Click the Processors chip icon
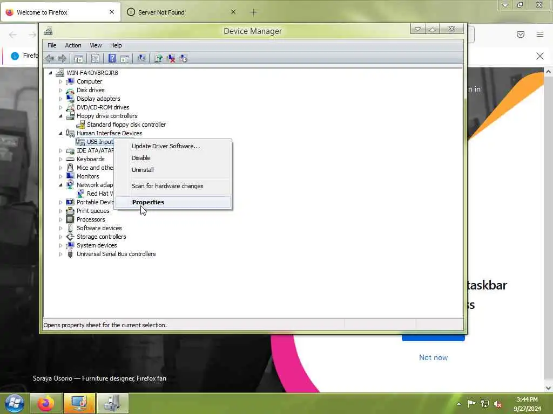Viewport: 553px width, 414px height. click(70, 219)
